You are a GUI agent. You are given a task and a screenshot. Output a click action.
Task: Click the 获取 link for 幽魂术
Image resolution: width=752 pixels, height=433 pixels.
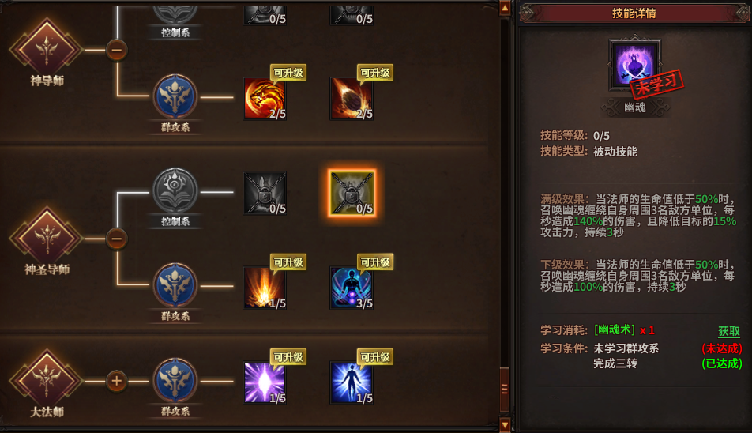(728, 331)
